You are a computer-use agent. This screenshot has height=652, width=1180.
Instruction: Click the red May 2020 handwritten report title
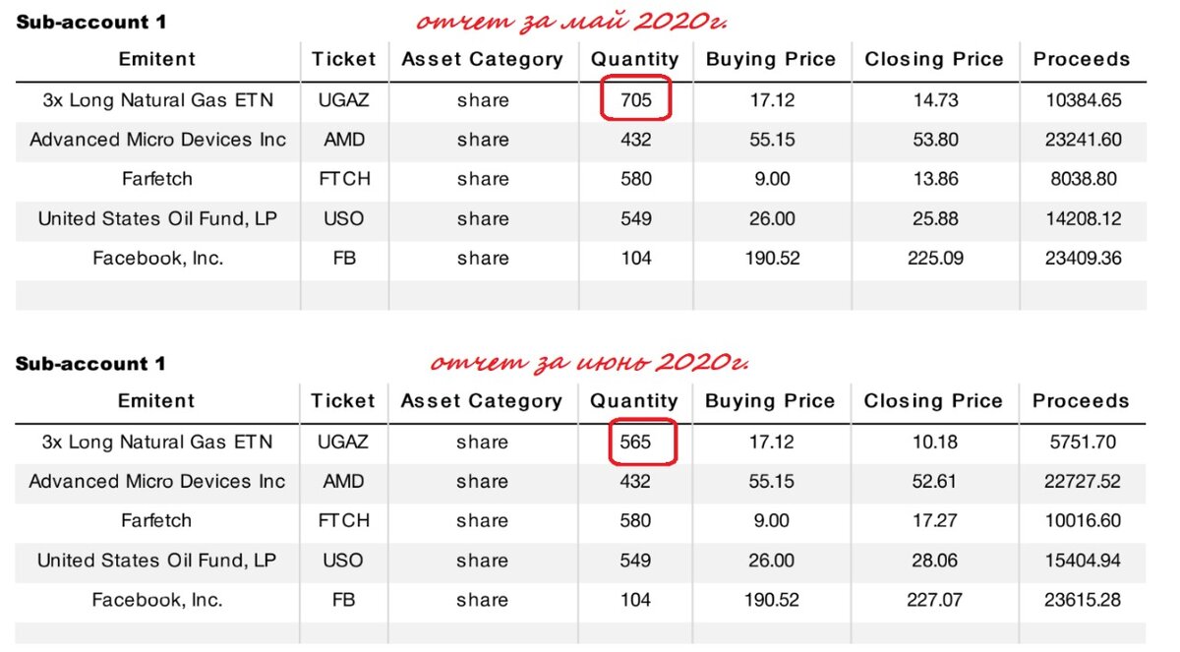click(x=575, y=22)
